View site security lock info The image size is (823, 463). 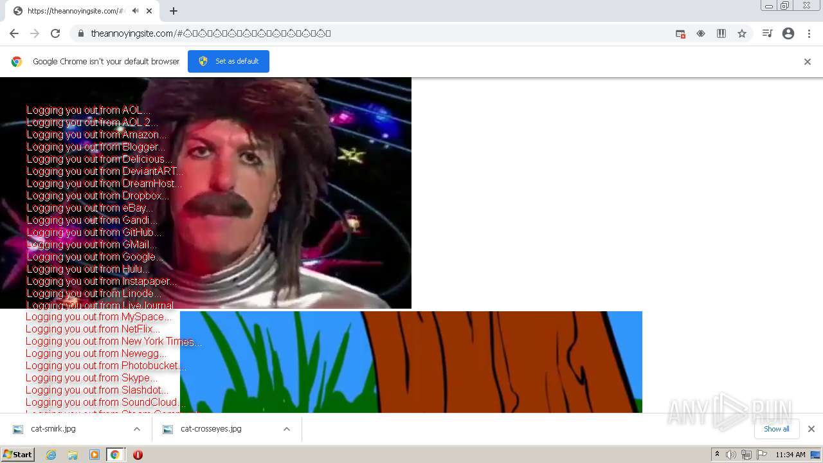(x=80, y=33)
